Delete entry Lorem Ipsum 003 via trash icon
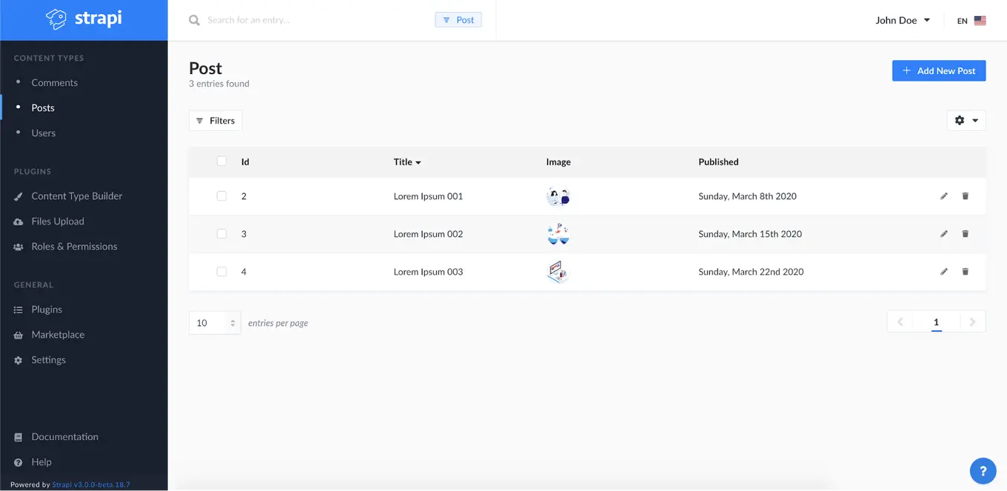 pos(965,271)
